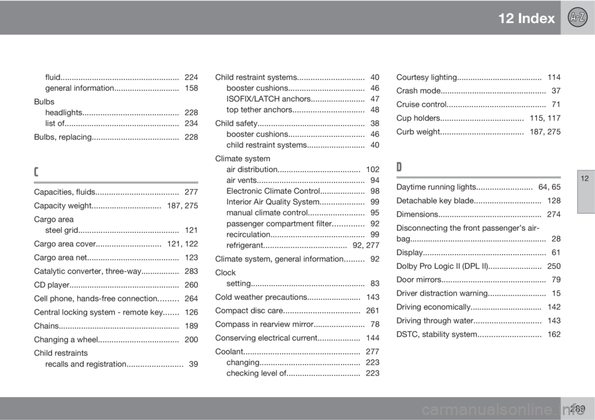
Task: Click 'Child restraint systems' main entry
Action: [297, 77]
